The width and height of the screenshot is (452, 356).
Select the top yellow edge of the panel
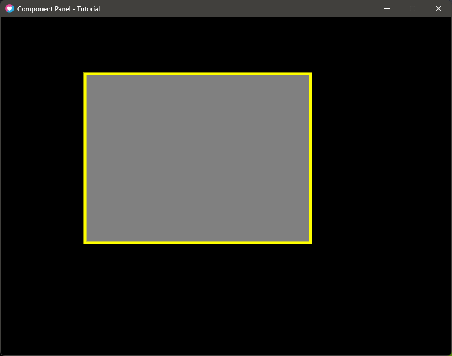[x=197, y=74]
